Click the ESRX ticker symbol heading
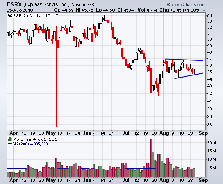 pos(14,4)
